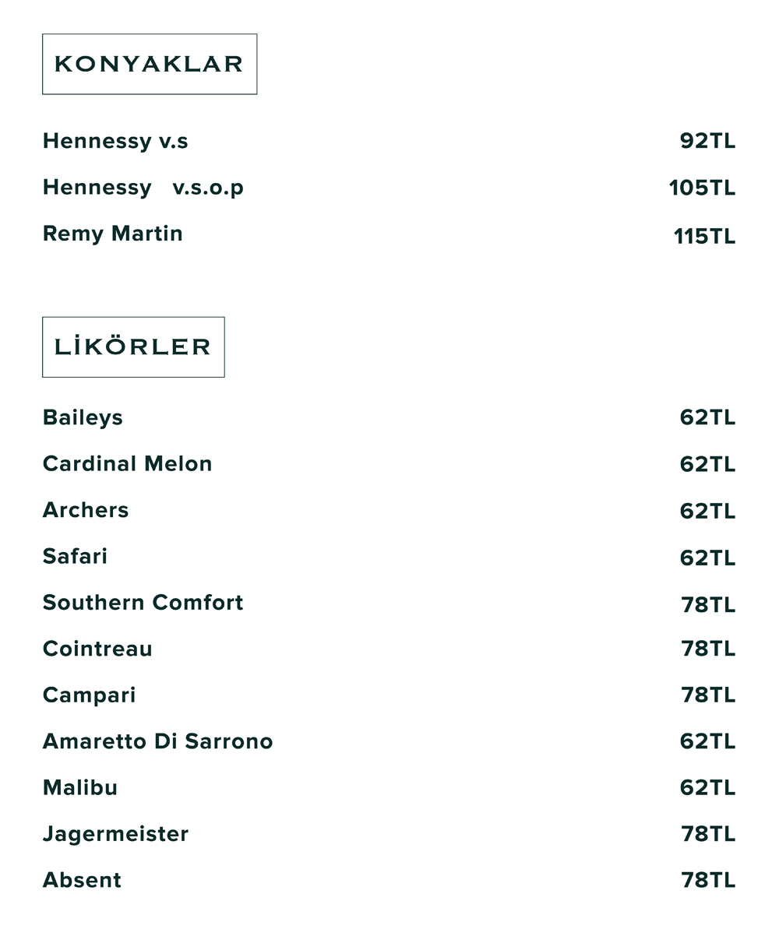Click the 115TL price for Remy Martin
The image size is (779, 929).
tap(703, 236)
